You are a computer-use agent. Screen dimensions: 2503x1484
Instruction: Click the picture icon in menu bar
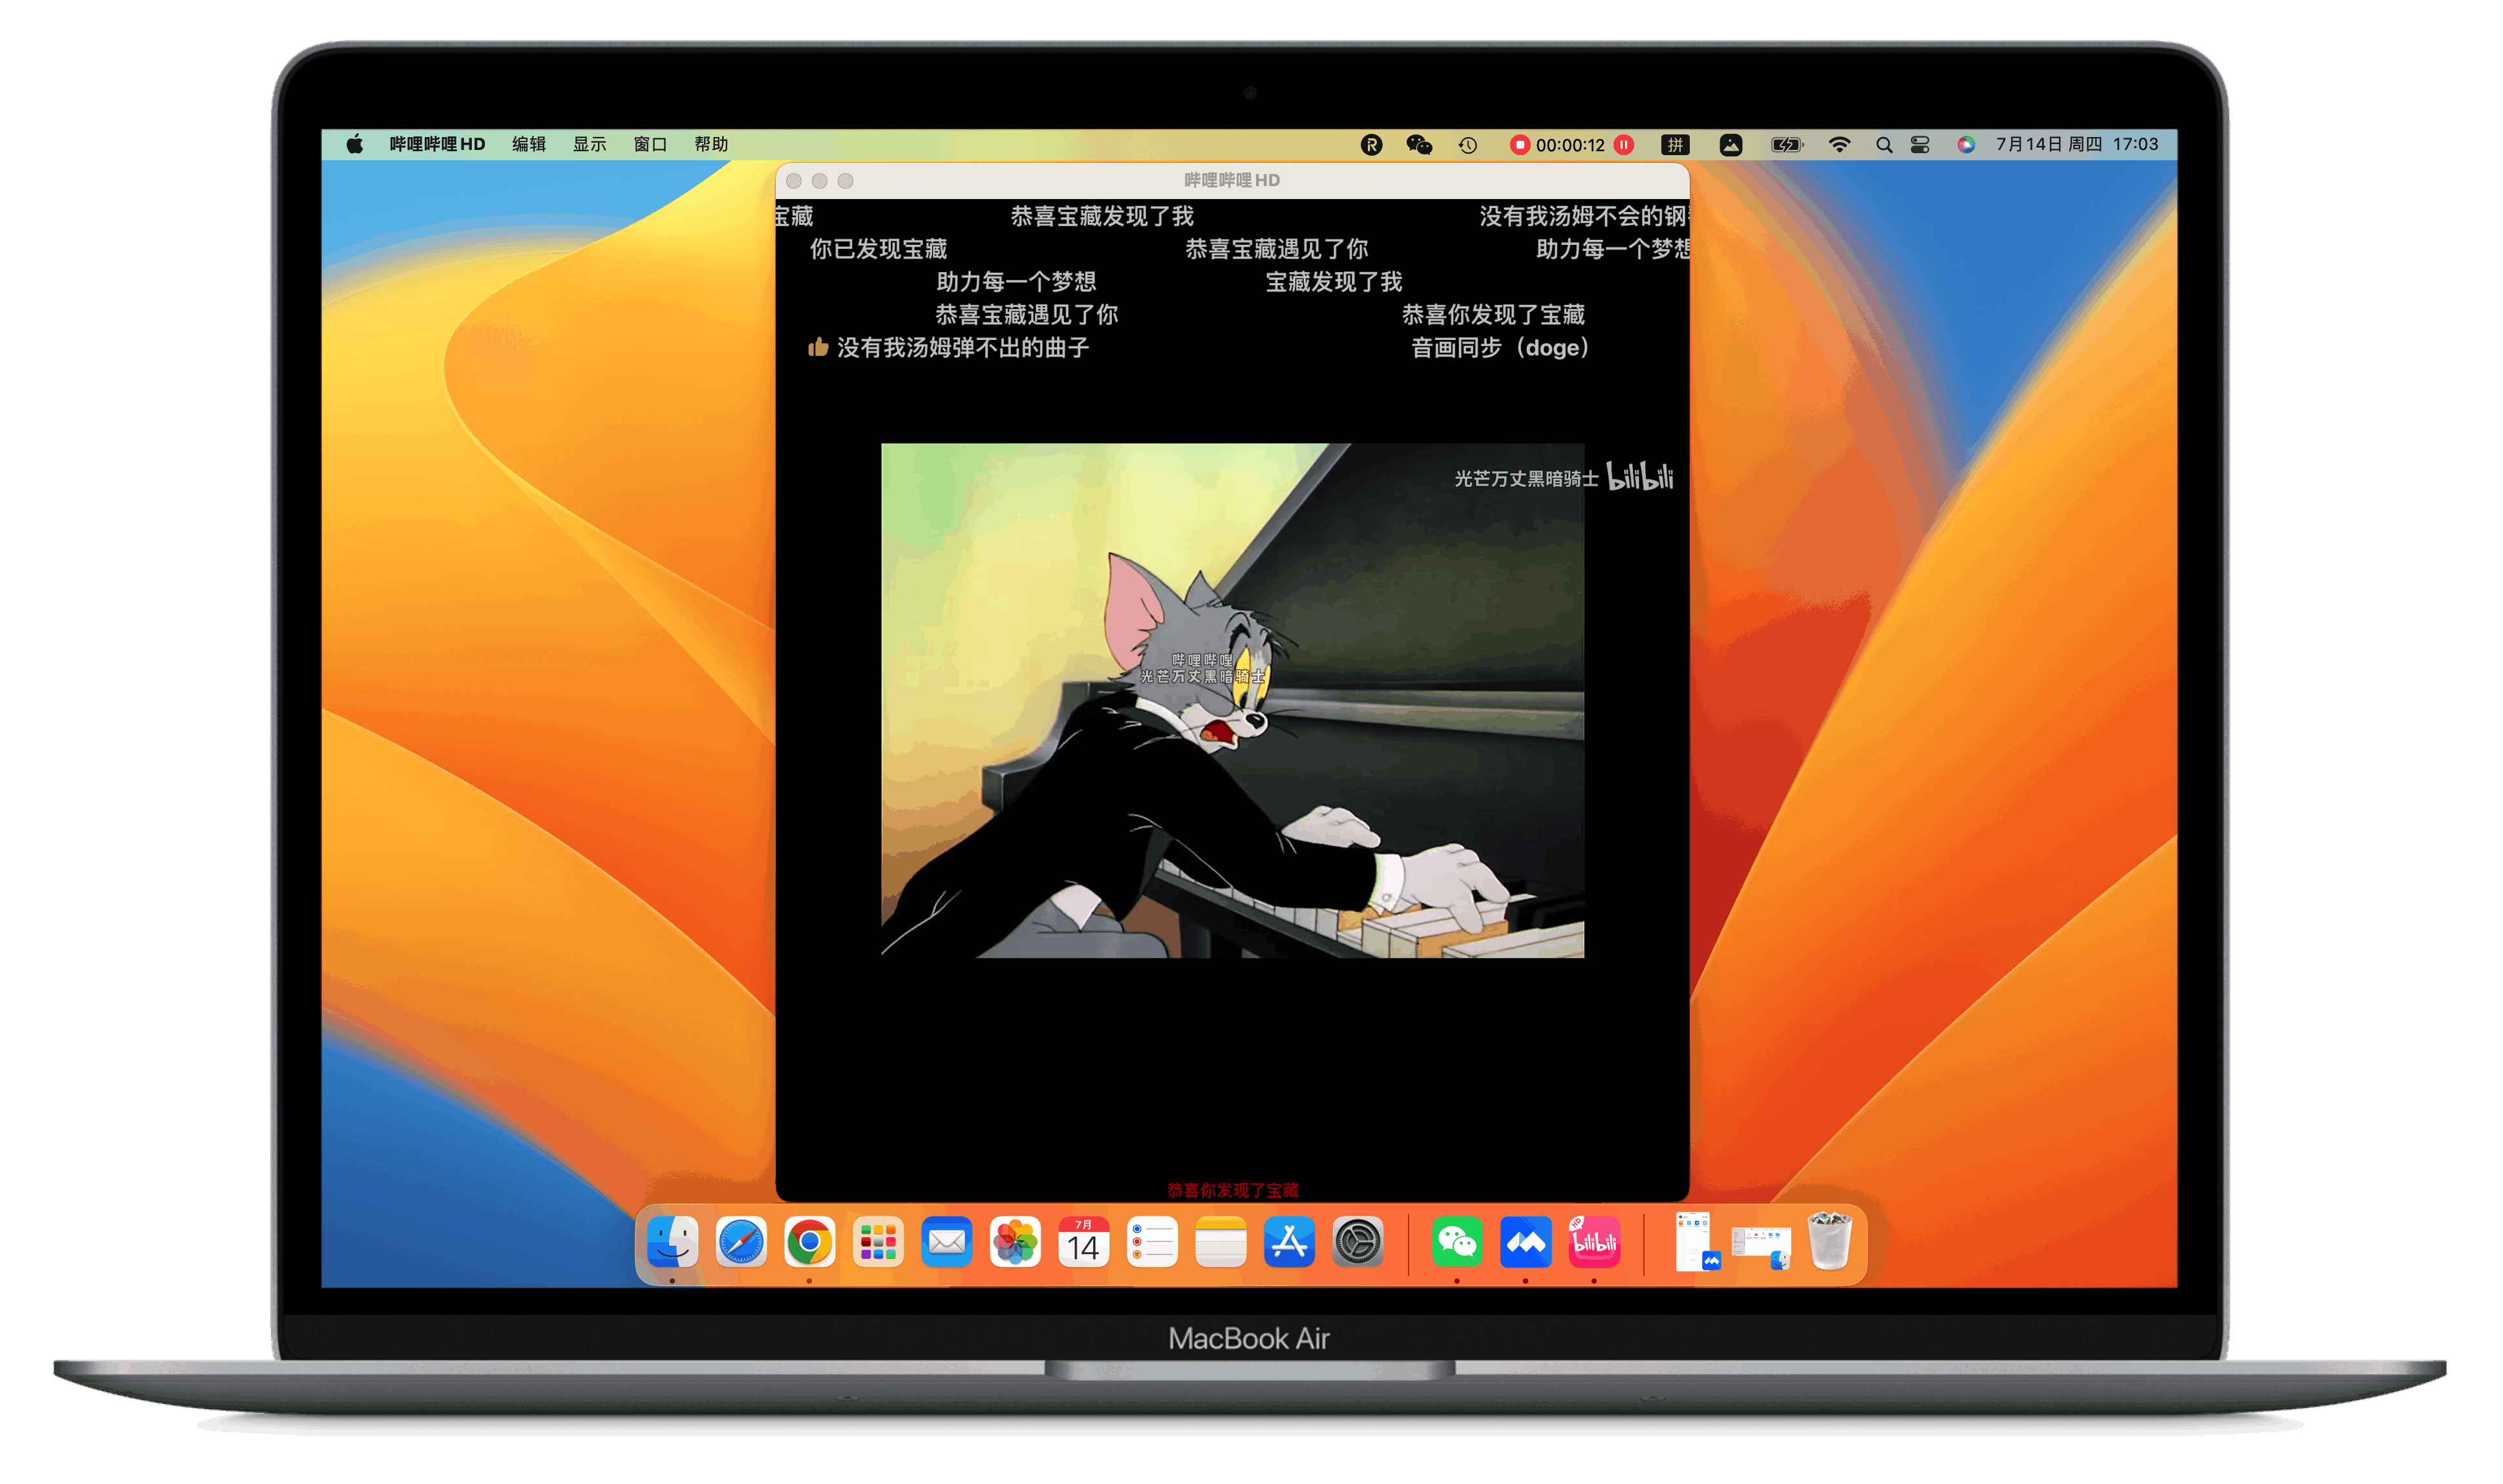click(x=1731, y=145)
